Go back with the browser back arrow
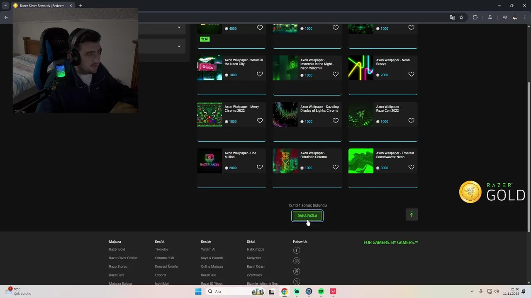531x298 pixels. click(6, 17)
